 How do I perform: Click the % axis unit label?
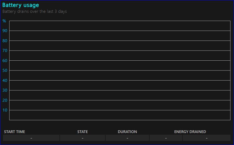click(x=4, y=21)
